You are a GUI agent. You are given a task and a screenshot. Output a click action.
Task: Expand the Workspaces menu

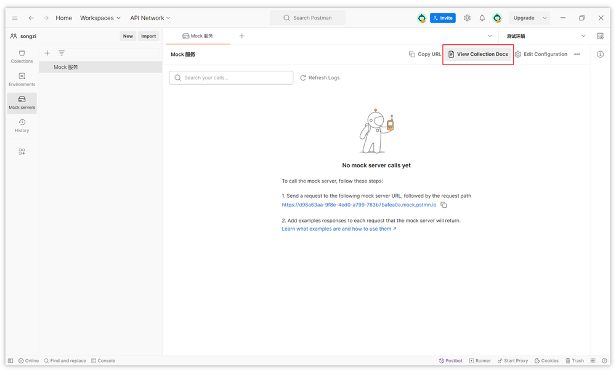[x=100, y=18]
